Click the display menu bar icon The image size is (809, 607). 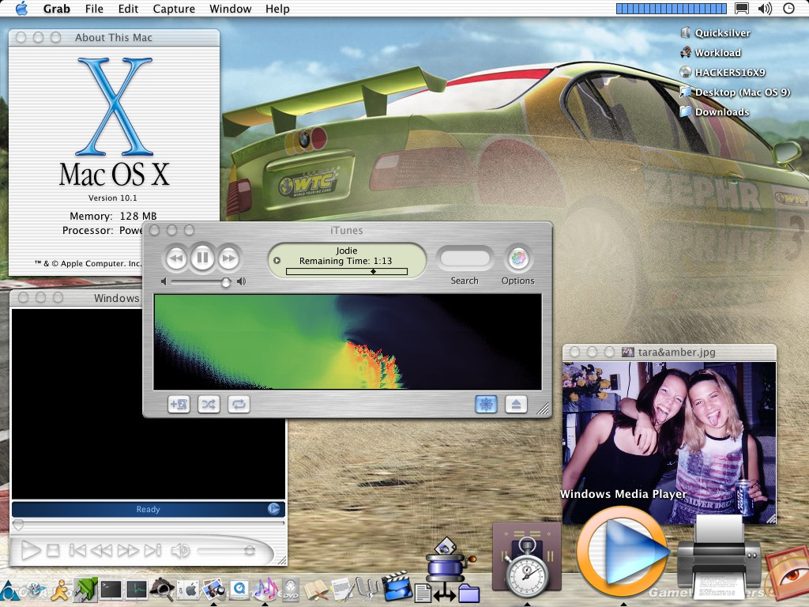741,8
